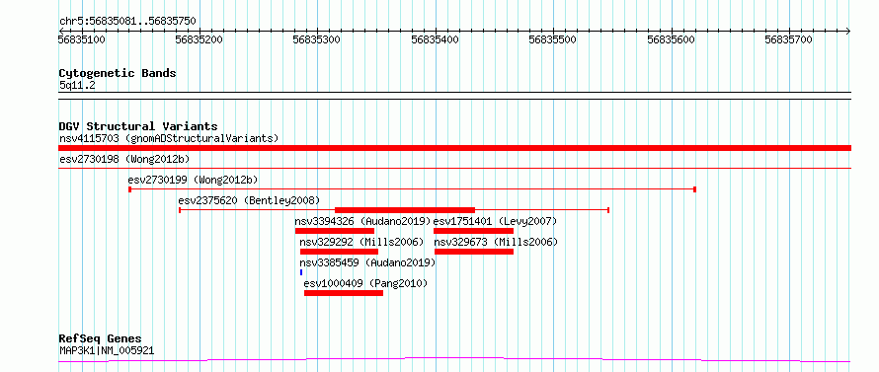This screenshot has height=372, width=879.
Task: Click the MAP3K1|NM_005921 gene label
Action: pos(107,351)
